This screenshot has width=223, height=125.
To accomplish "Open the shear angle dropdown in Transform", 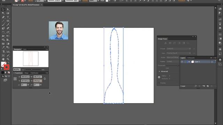I will tap(41, 85).
